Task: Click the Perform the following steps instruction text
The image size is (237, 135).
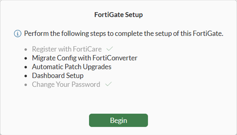Action: coord(124,33)
